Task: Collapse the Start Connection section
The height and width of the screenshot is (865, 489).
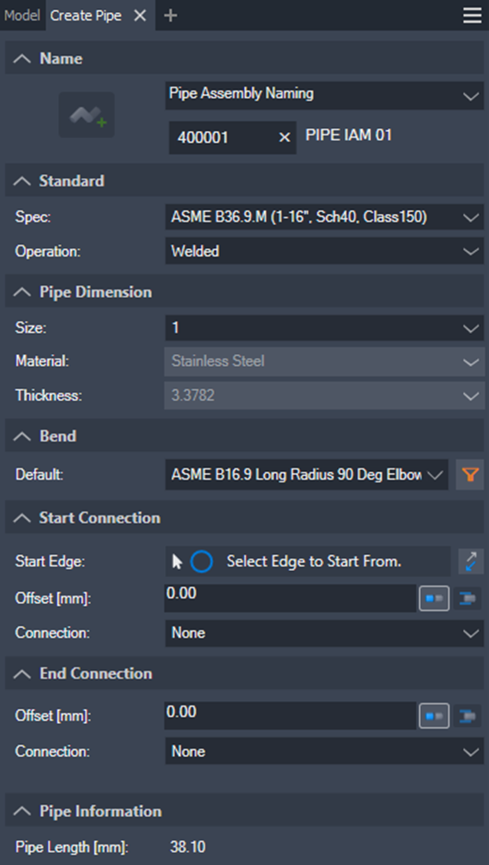Action: tap(22, 517)
